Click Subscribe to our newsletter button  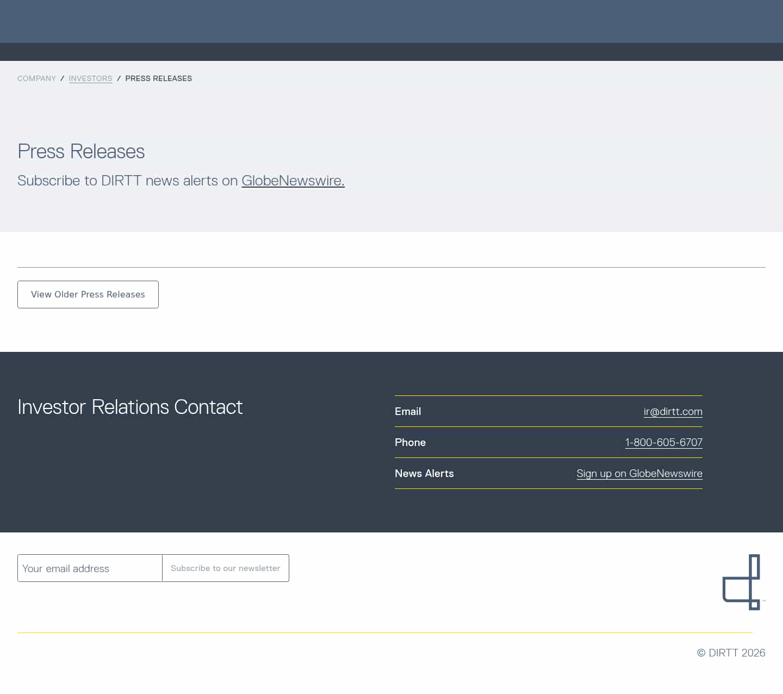pos(226,568)
